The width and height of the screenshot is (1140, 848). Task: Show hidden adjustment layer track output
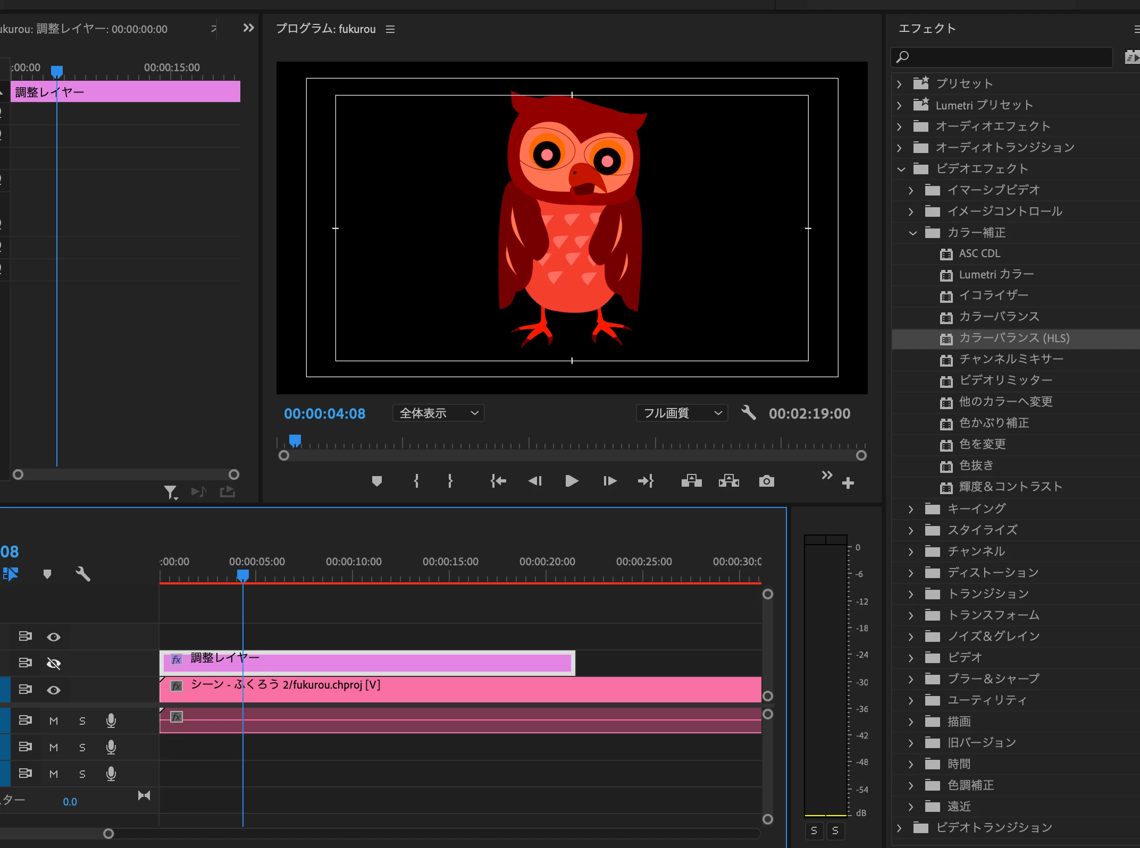point(54,663)
